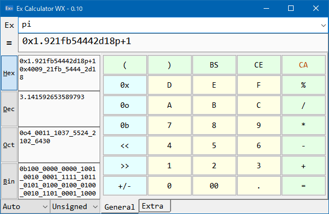Click the divide / key
The height and width of the screenshot is (214, 329).
303,105
